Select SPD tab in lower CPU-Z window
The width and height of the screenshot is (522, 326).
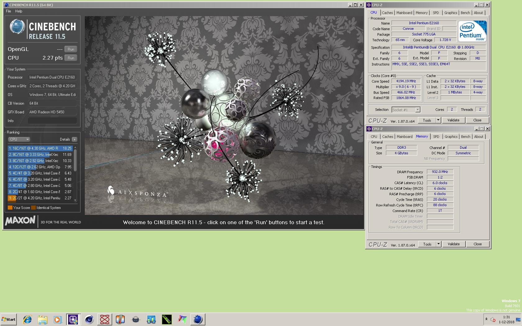coord(436,137)
